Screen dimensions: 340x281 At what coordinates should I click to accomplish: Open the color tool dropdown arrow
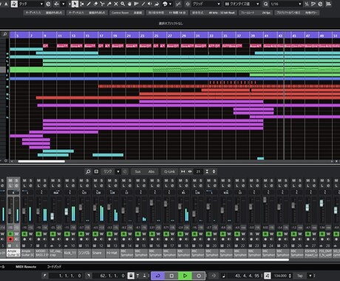[x=171, y=4]
